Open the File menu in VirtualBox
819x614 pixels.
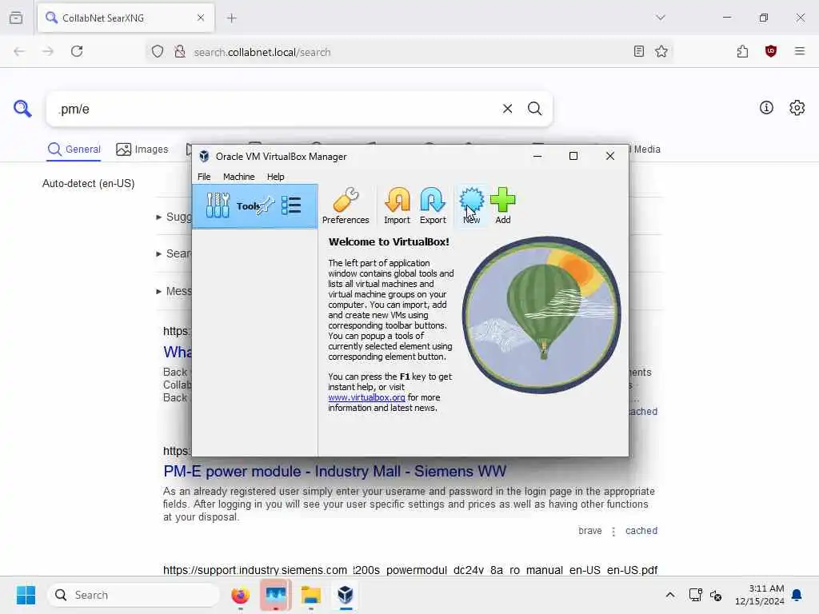(x=204, y=177)
